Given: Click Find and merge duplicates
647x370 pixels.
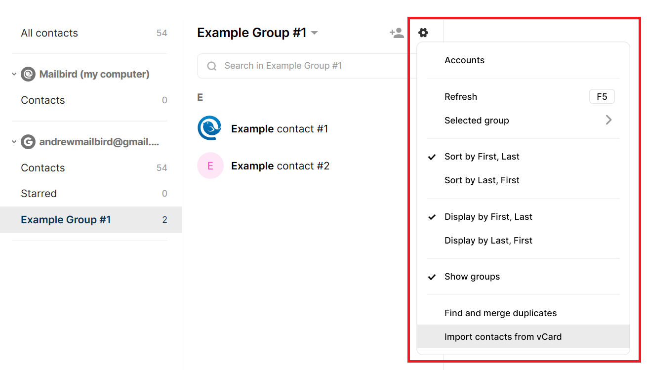Looking at the screenshot, I should [500, 313].
